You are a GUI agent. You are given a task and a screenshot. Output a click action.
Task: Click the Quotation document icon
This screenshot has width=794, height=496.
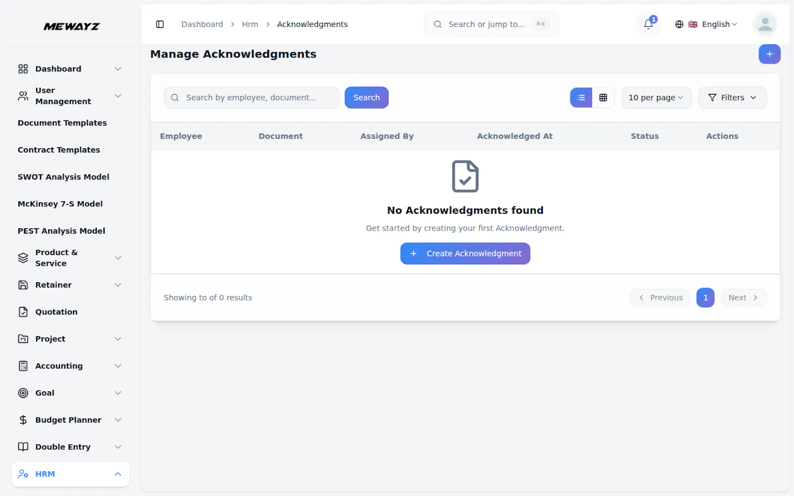coord(23,312)
